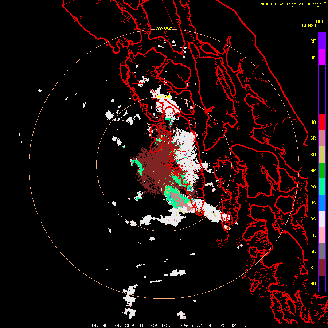The width and height of the screenshot is (328, 328).
Task: Click the 02:03 timestamp
Action: (238, 325)
